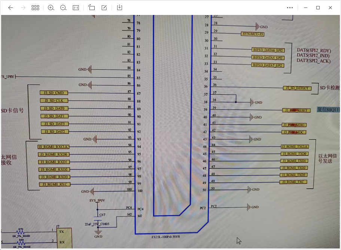Go back to the previous image
The image size is (341, 250).
(10, 7)
